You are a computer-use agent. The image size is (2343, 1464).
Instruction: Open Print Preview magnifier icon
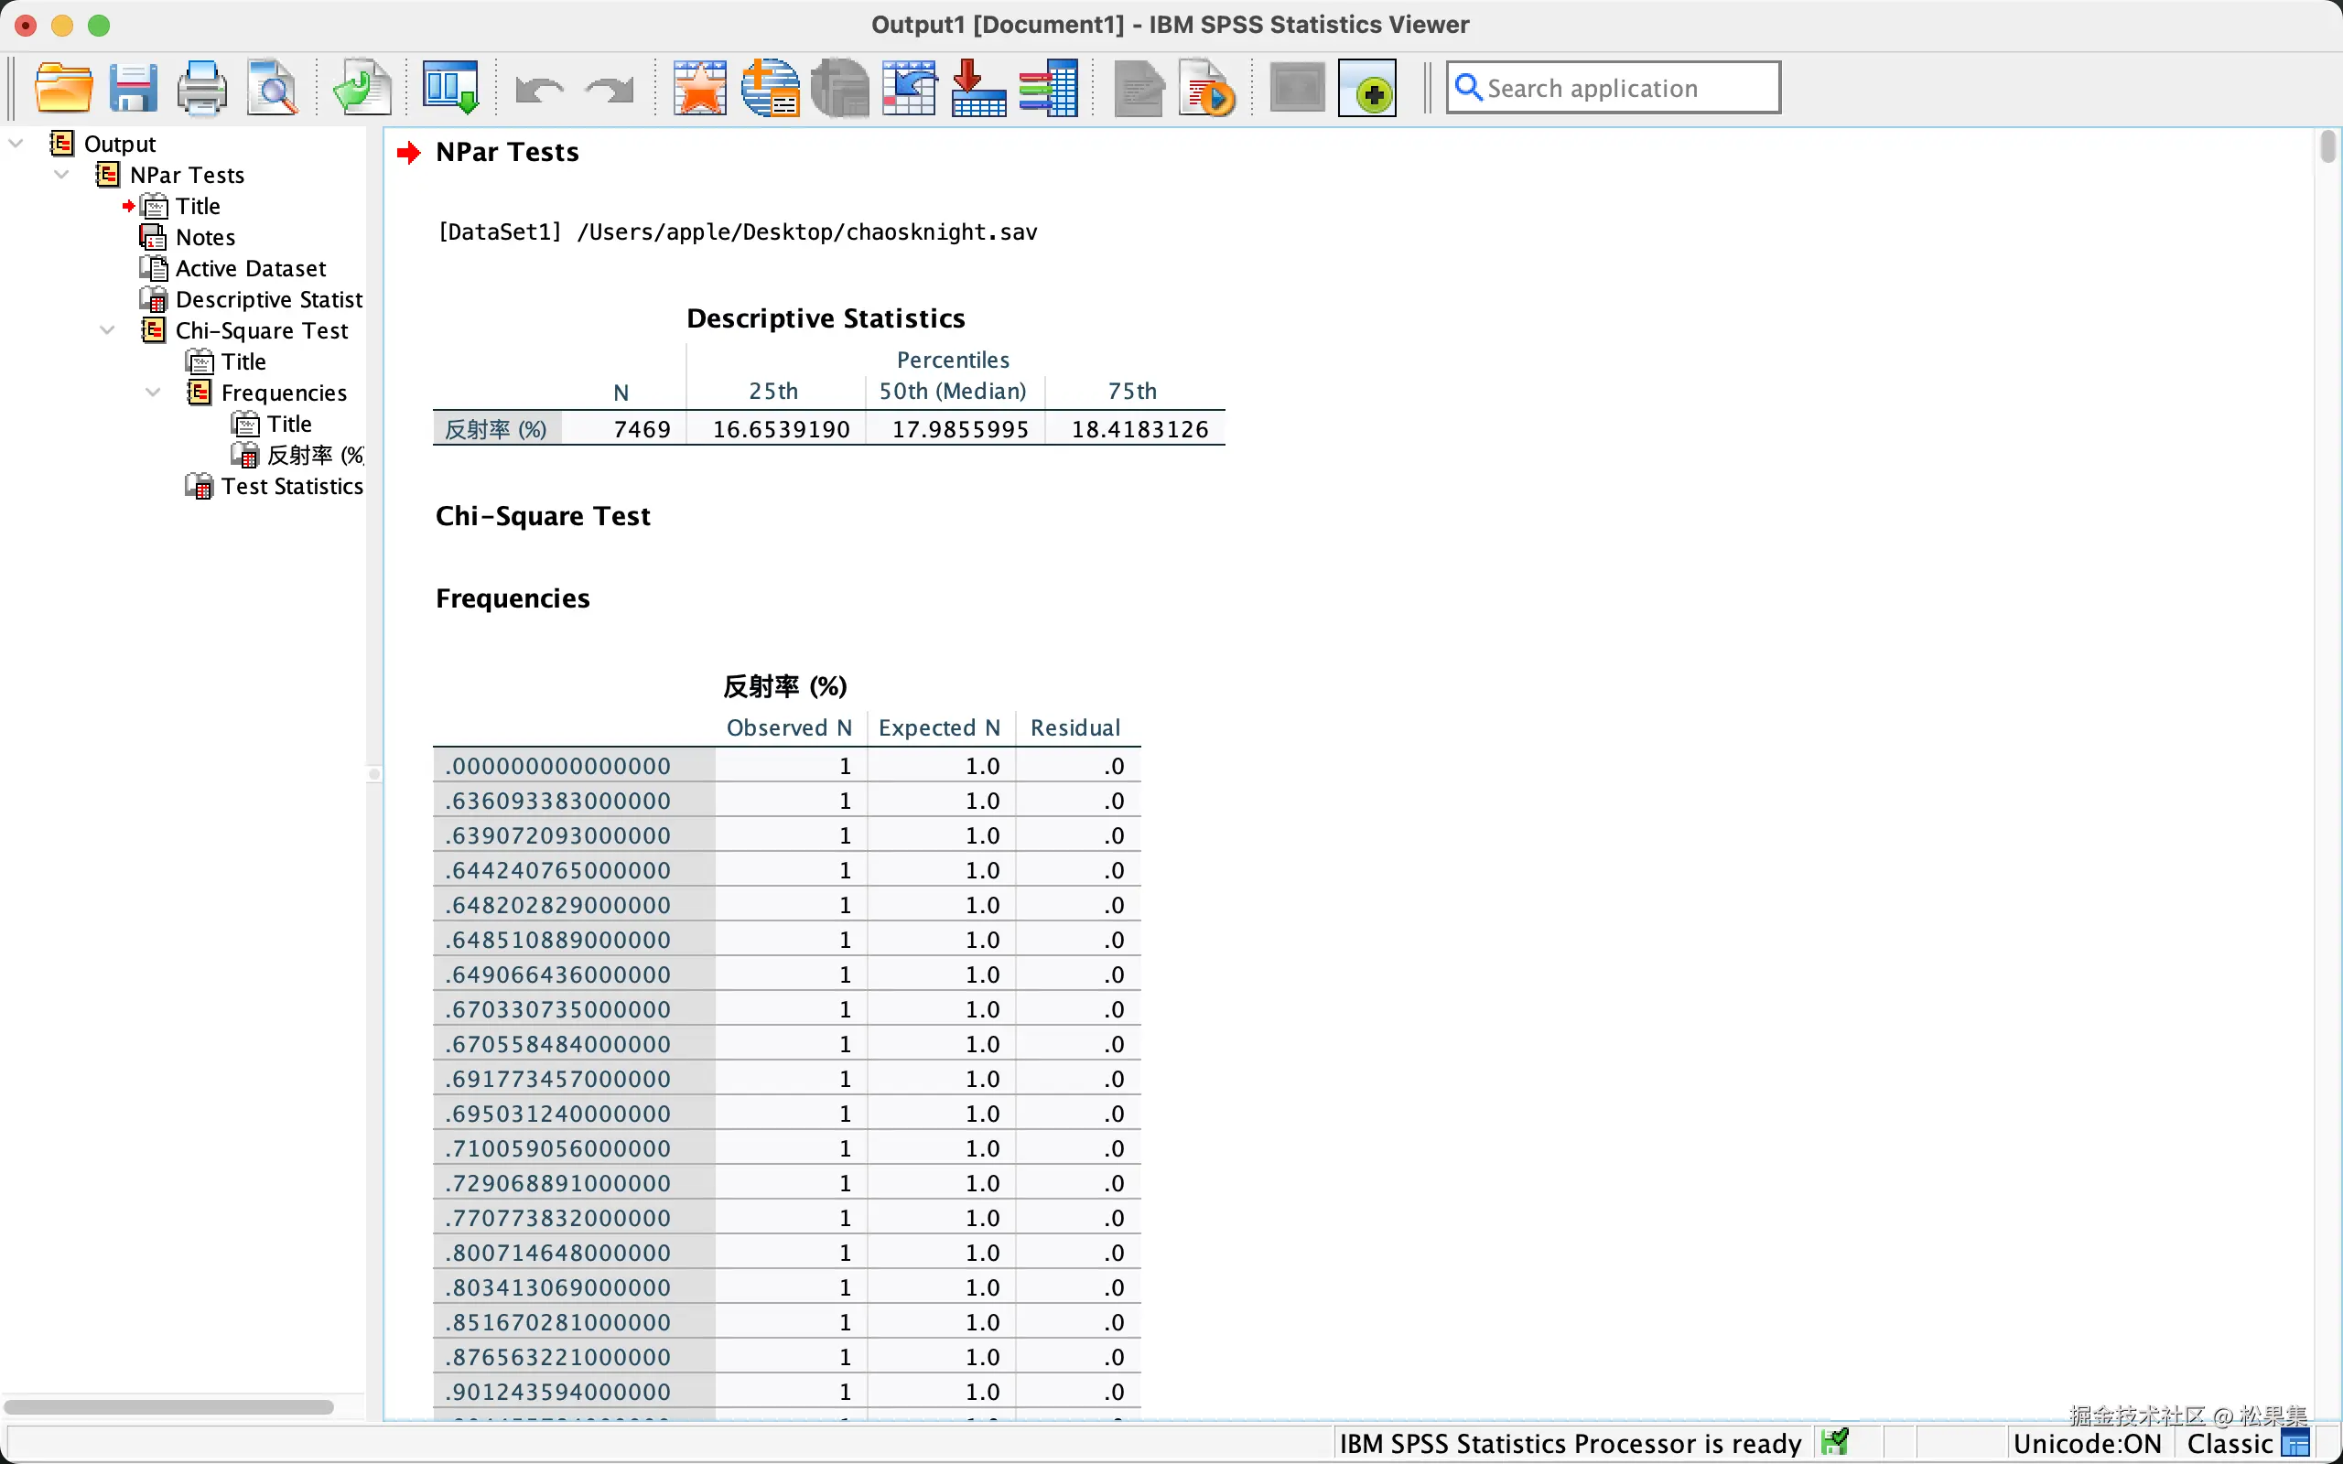[272, 88]
